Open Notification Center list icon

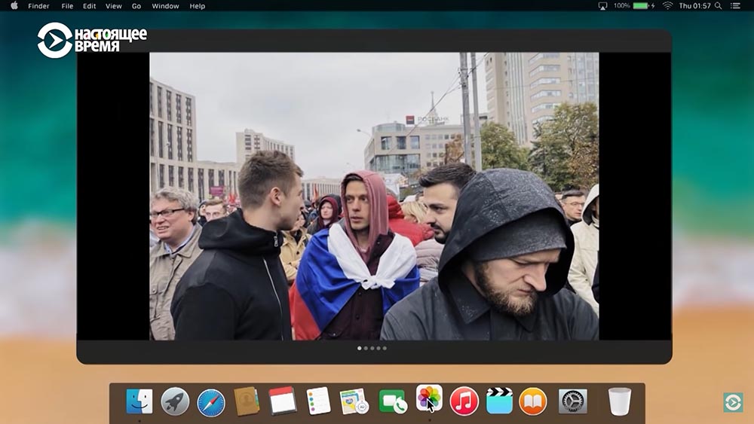pyautogui.click(x=735, y=6)
